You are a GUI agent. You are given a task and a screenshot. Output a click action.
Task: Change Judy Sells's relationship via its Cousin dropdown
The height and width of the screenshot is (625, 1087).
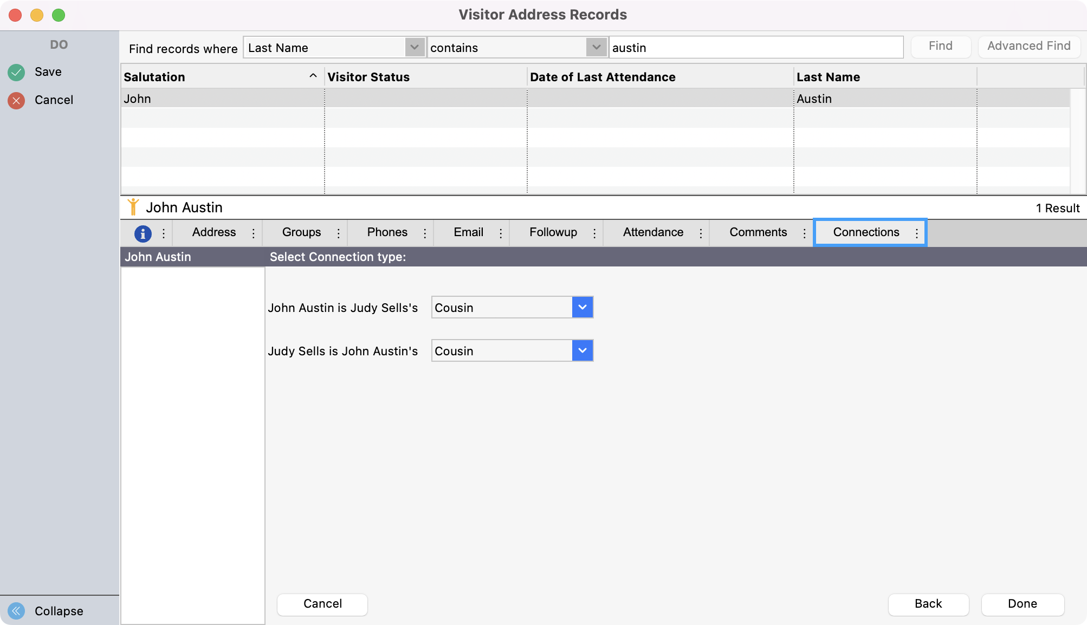(x=583, y=350)
